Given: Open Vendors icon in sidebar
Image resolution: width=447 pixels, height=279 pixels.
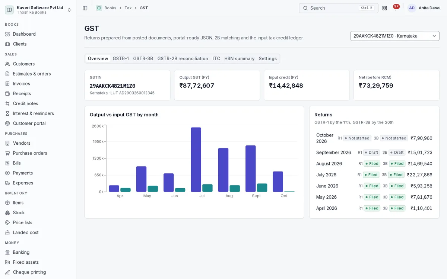Looking at the screenshot, I should [7, 143].
